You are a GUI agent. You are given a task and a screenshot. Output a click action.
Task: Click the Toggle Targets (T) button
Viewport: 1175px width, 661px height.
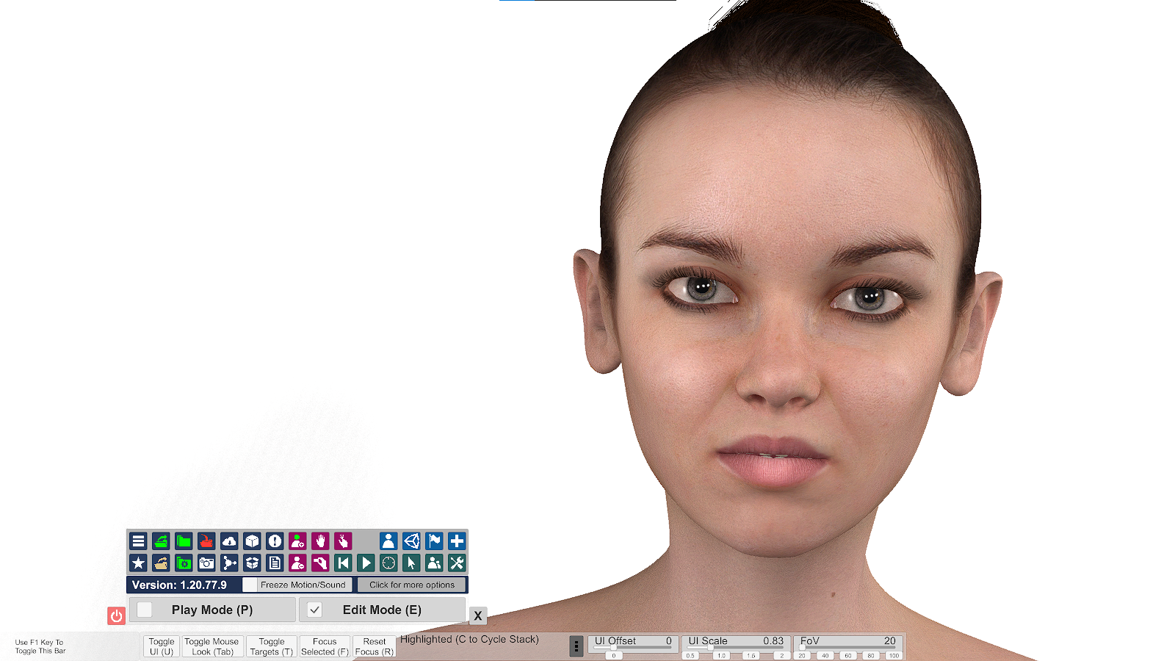pyautogui.click(x=272, y=646)
